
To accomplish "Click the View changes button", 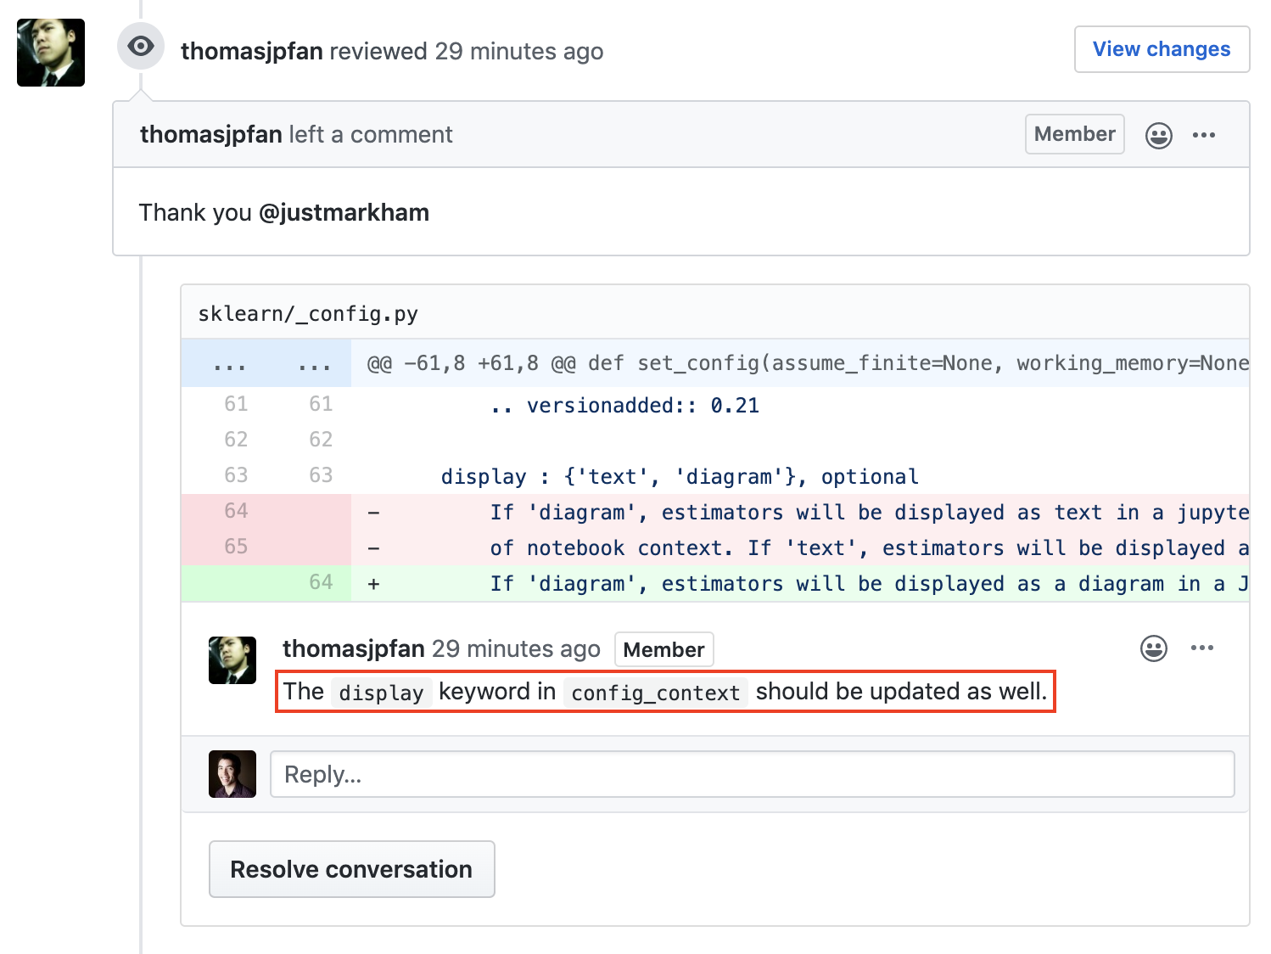I will tap(1161, 49).
